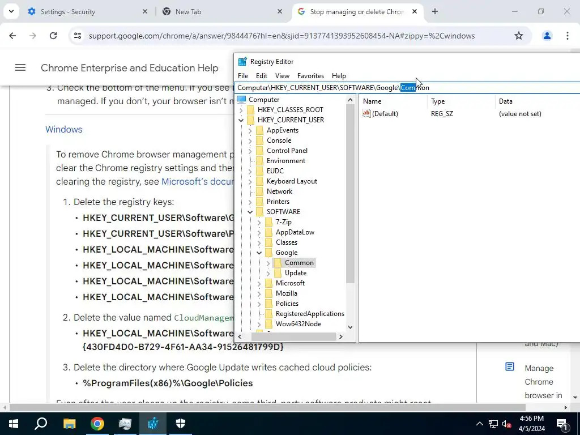Select the Wow6432Node key

[x=298, y=324]
